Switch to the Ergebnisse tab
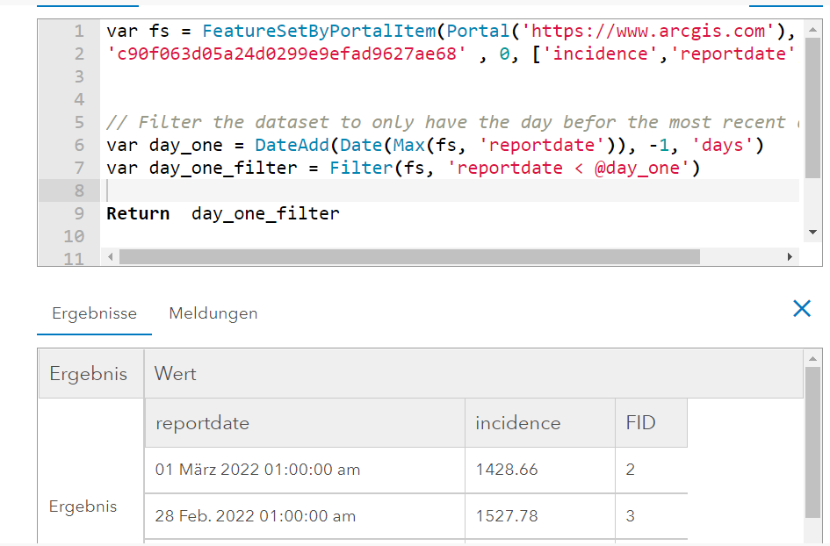830x546 pixels. click(x=94, y=313)
